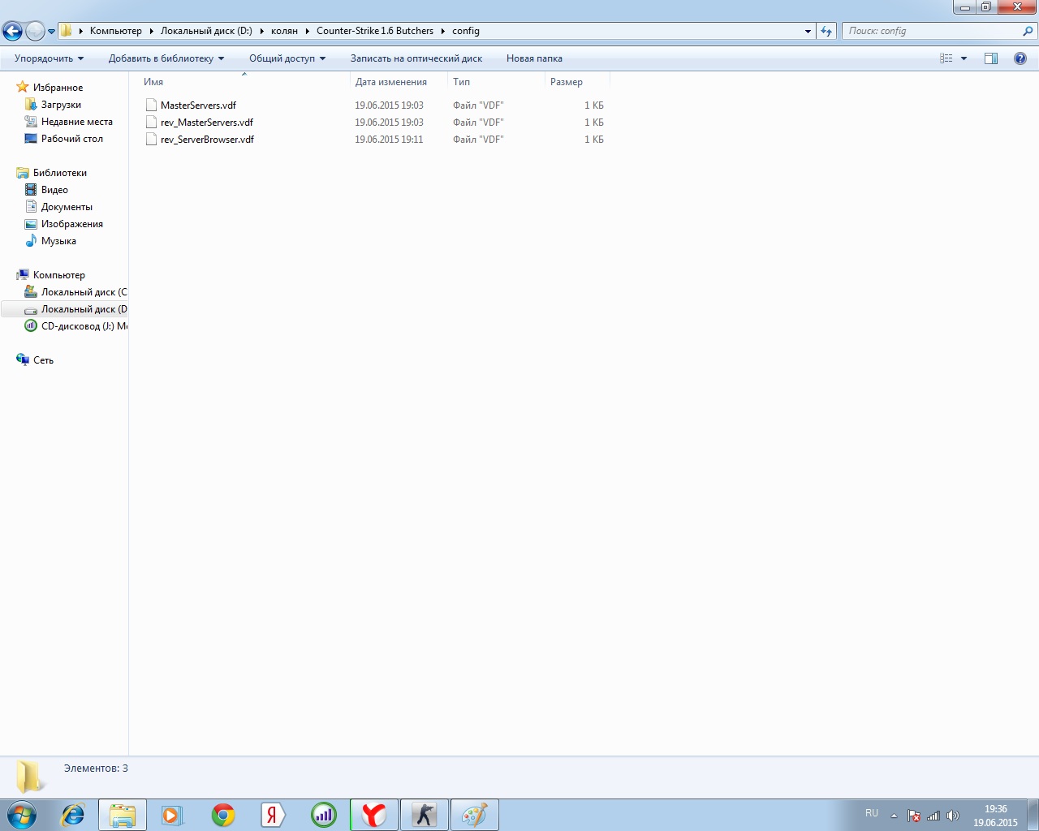This screenshot has width=1039, height=831.
Task: Click the Forward navigation arrow button
Action: click(x=35, y=32)
